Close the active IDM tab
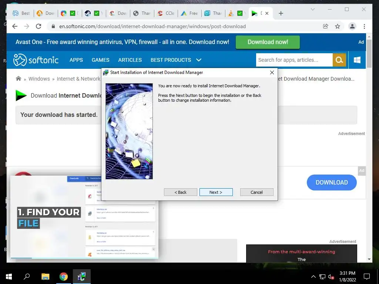 [x=267, y=13]
